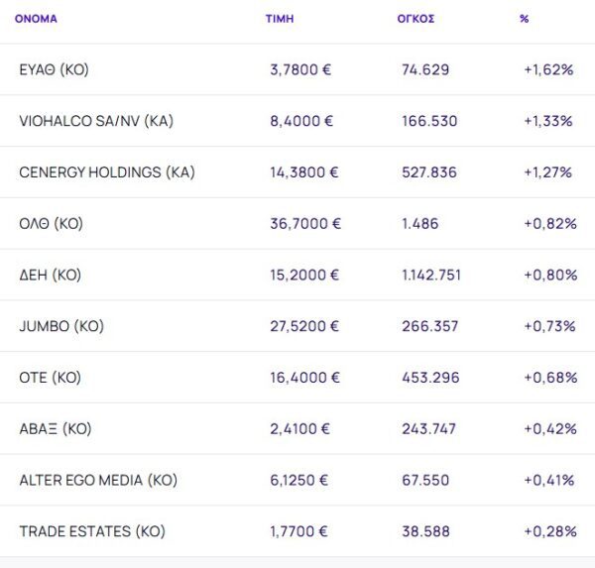595x568 pixels.
Task: Open the ΕΥΑΘ (ΚΟ) stock row
Action: click(x=54, y=69)
